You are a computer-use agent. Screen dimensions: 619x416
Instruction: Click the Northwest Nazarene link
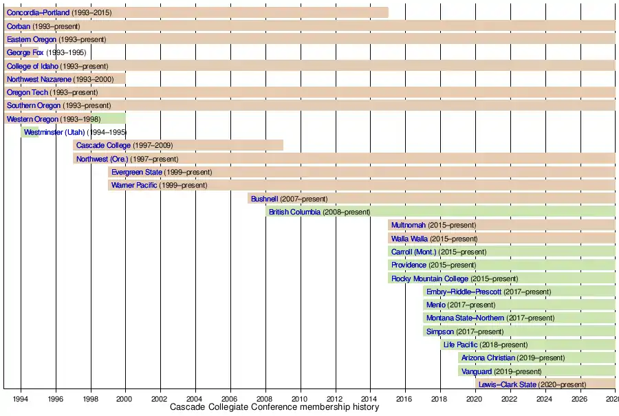click(39, 79)
